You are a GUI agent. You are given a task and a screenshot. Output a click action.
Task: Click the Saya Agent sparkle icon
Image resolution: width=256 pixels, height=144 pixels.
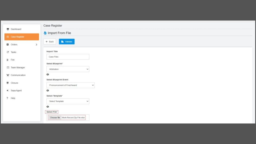(8, 90)
